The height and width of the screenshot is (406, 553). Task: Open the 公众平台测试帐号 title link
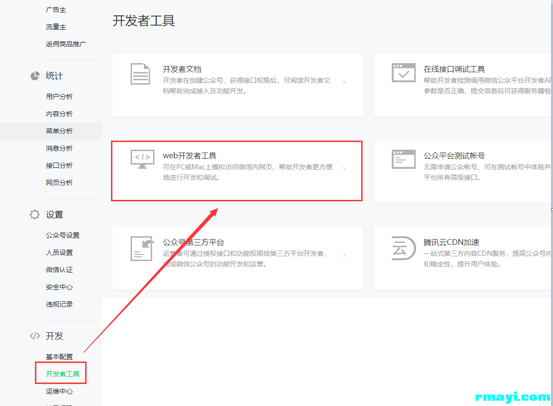454,156
